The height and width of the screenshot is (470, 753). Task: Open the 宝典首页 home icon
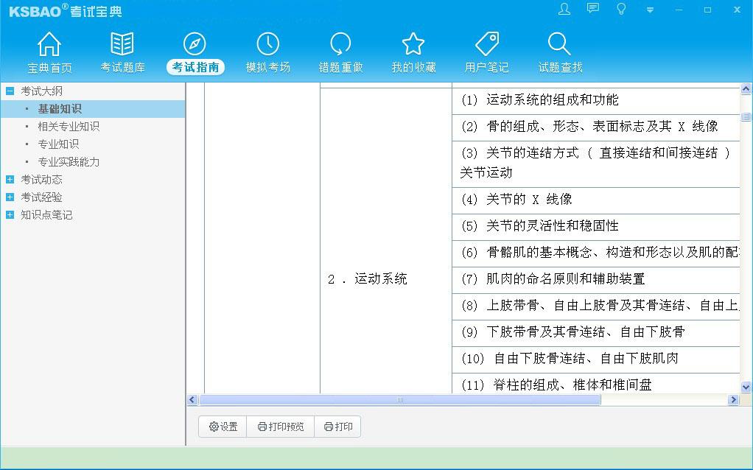49,44
